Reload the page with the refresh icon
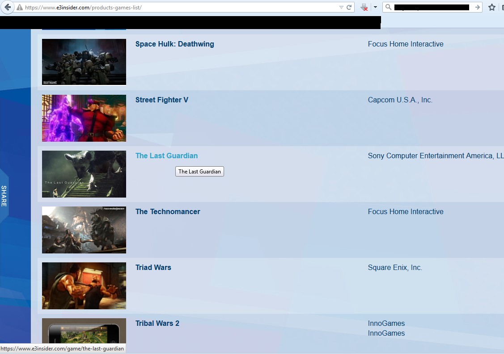The width and height of the screenshot is (504, 354). coord(349,7)
